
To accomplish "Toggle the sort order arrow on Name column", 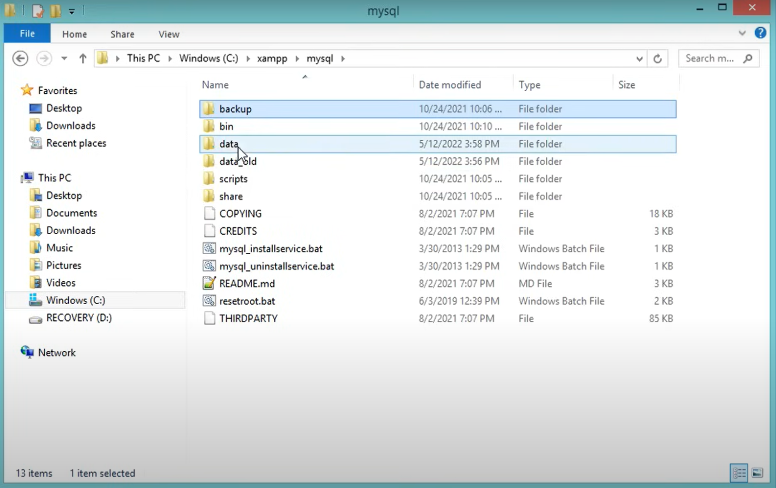I will tap(304, 76).
